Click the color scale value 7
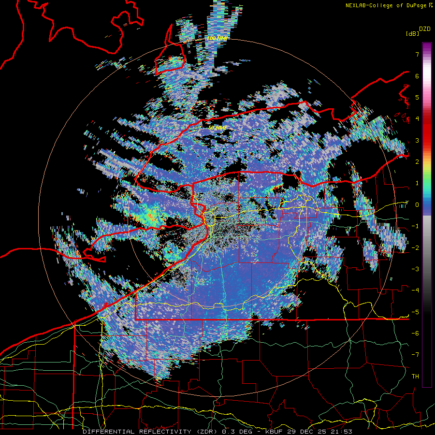The height and width of the screenshot is (435, 435). [x=417, y=54]
